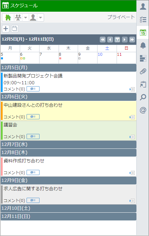The width and height of the screenshot is (149, 236).
Task: Open the notification bell in sidebar
Action: 143,45
